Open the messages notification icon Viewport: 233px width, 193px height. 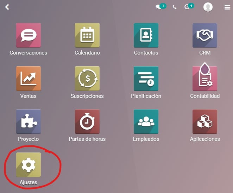coord(161,7)
